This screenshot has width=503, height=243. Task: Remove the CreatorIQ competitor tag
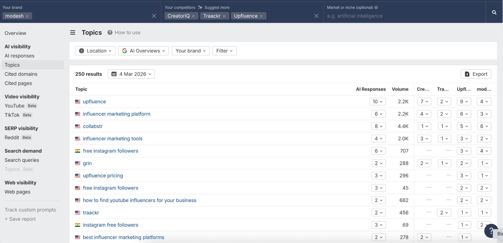point(193,16)
